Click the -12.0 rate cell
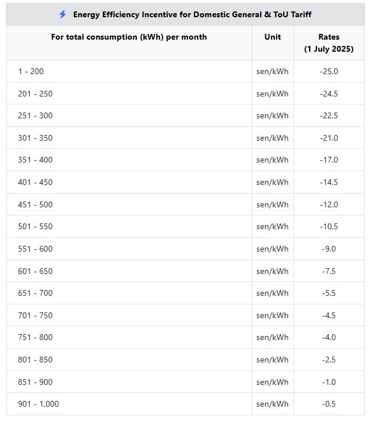This screenshot has height=421, width=371. click(x=329, y=204)
